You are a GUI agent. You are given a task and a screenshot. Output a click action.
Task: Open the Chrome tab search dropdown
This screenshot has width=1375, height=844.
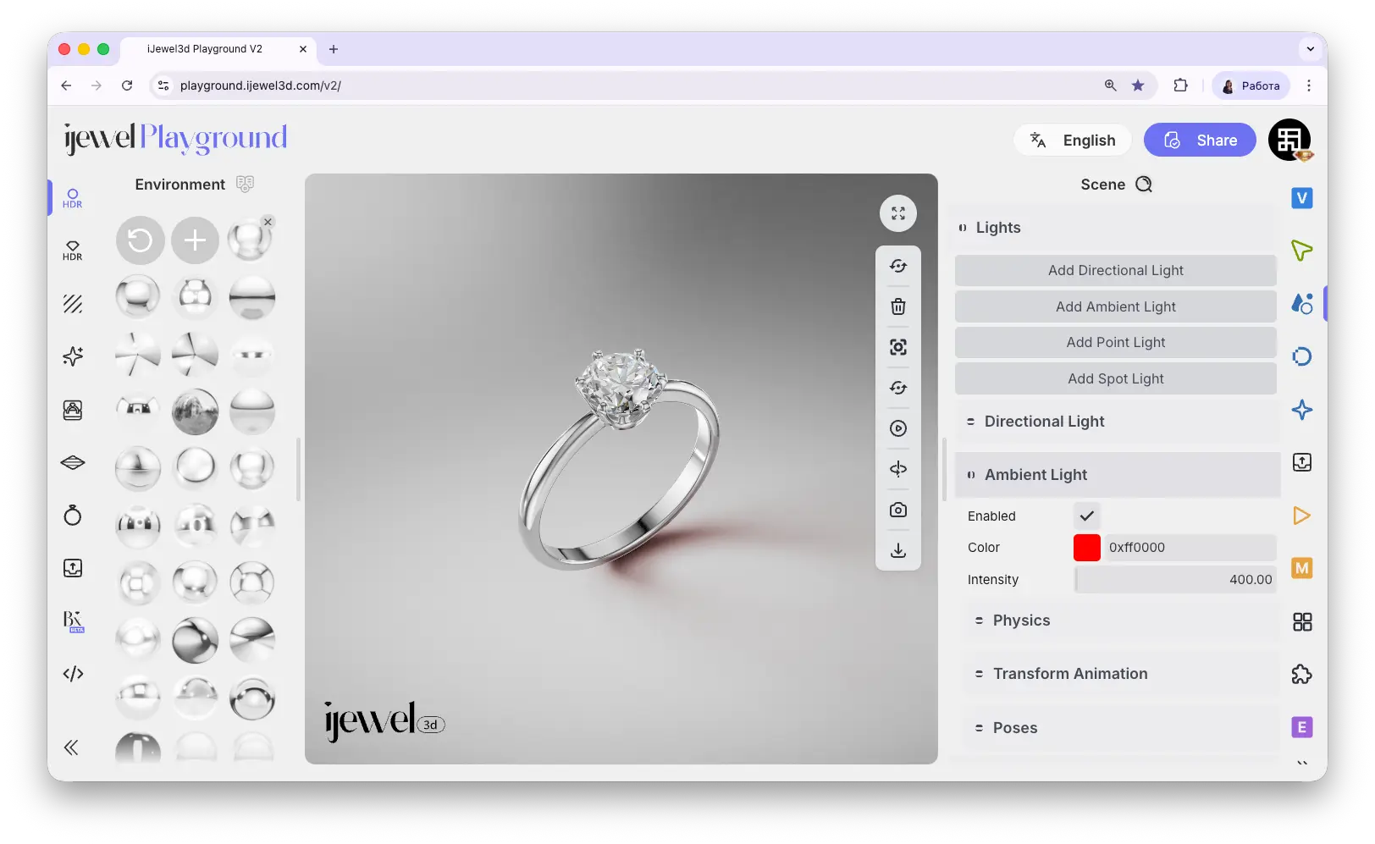(1310, 49)
